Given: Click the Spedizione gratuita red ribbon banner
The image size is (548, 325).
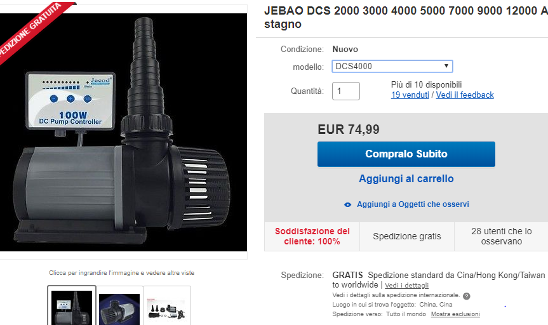Looking at the screenshot, I should click(x=30, y=30).
